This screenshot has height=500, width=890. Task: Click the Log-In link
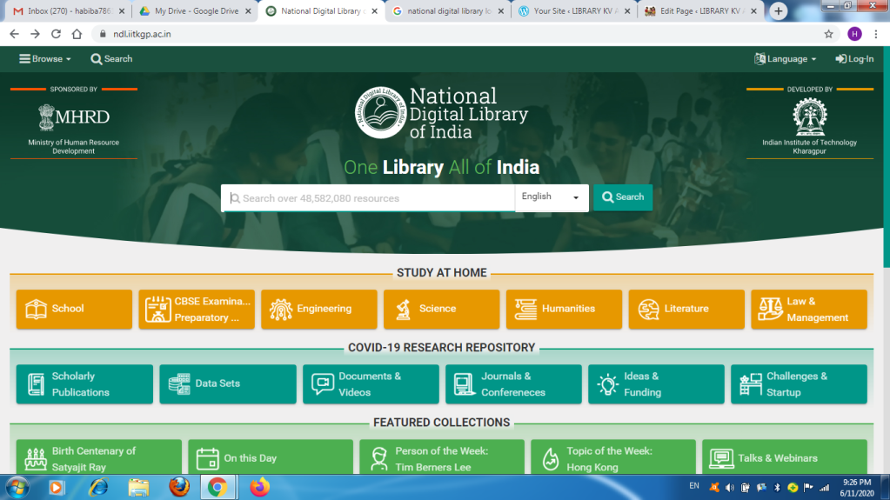click(x=854, y=59)
